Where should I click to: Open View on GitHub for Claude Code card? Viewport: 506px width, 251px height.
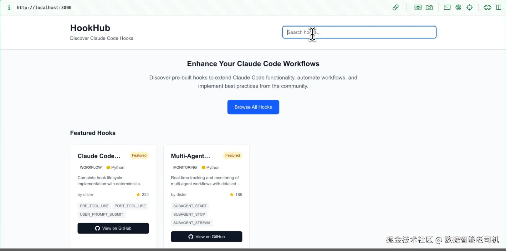click(x=113, y=228)
